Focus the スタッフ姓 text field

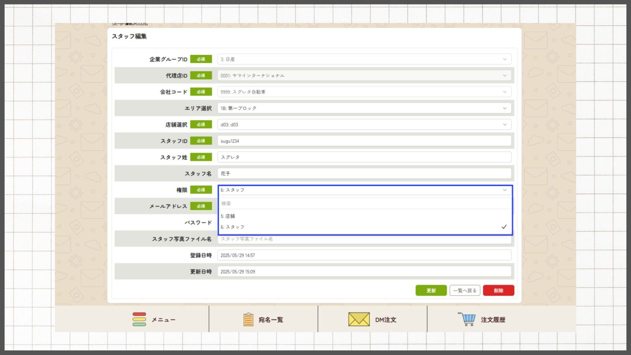[364, 157]
